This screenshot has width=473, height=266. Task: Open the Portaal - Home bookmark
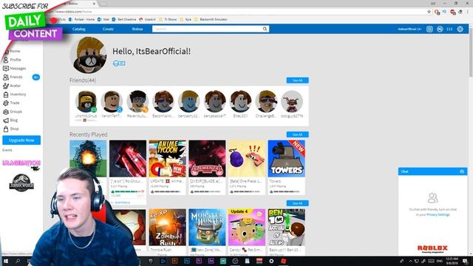[x=82, y=19]
